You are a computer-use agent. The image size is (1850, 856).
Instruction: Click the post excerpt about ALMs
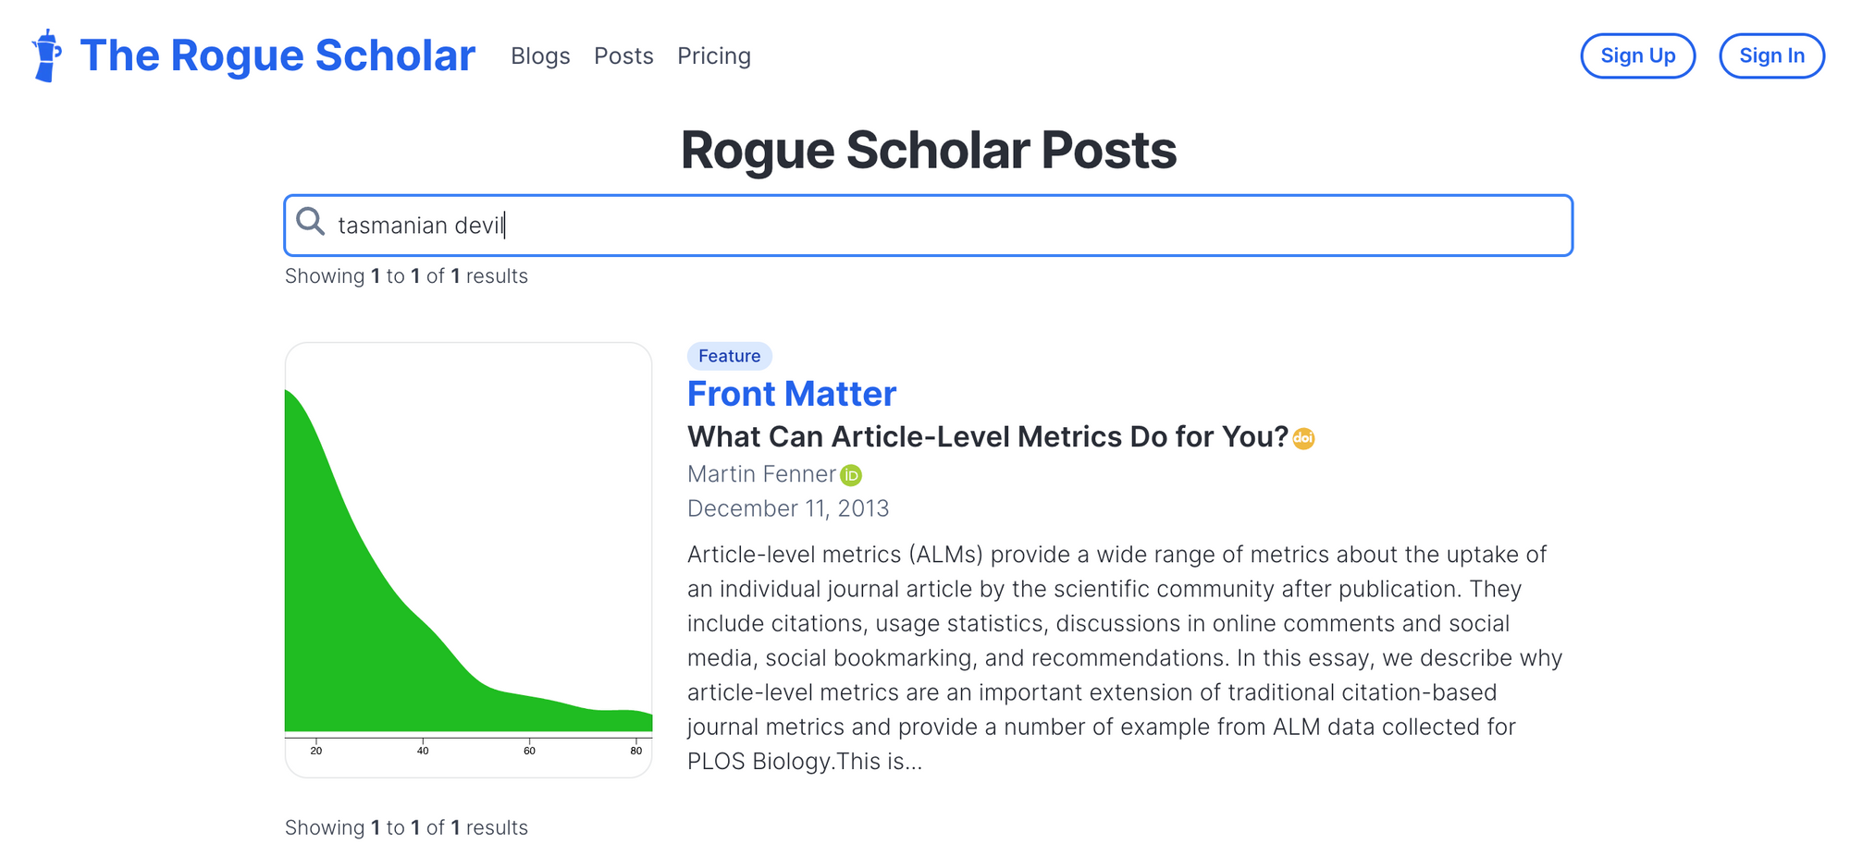[1124, 657]
